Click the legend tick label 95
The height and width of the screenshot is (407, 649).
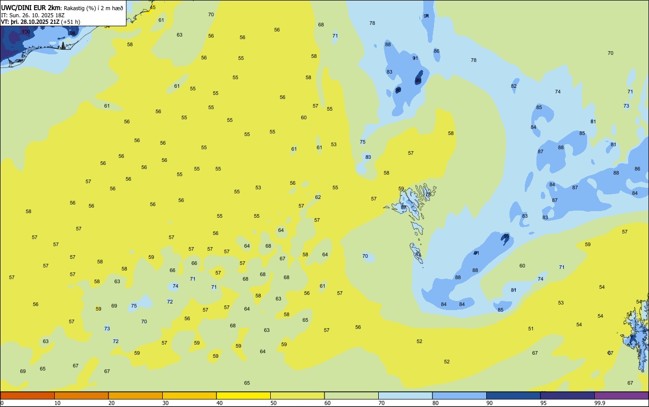(544, 403)
